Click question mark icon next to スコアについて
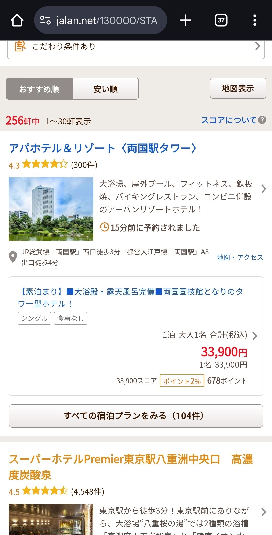272x535 pixels. [262, 120]
